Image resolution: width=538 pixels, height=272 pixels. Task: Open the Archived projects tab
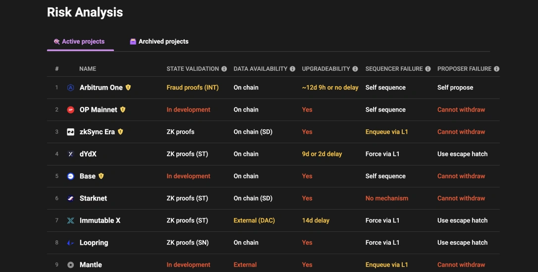click(159, 42)
